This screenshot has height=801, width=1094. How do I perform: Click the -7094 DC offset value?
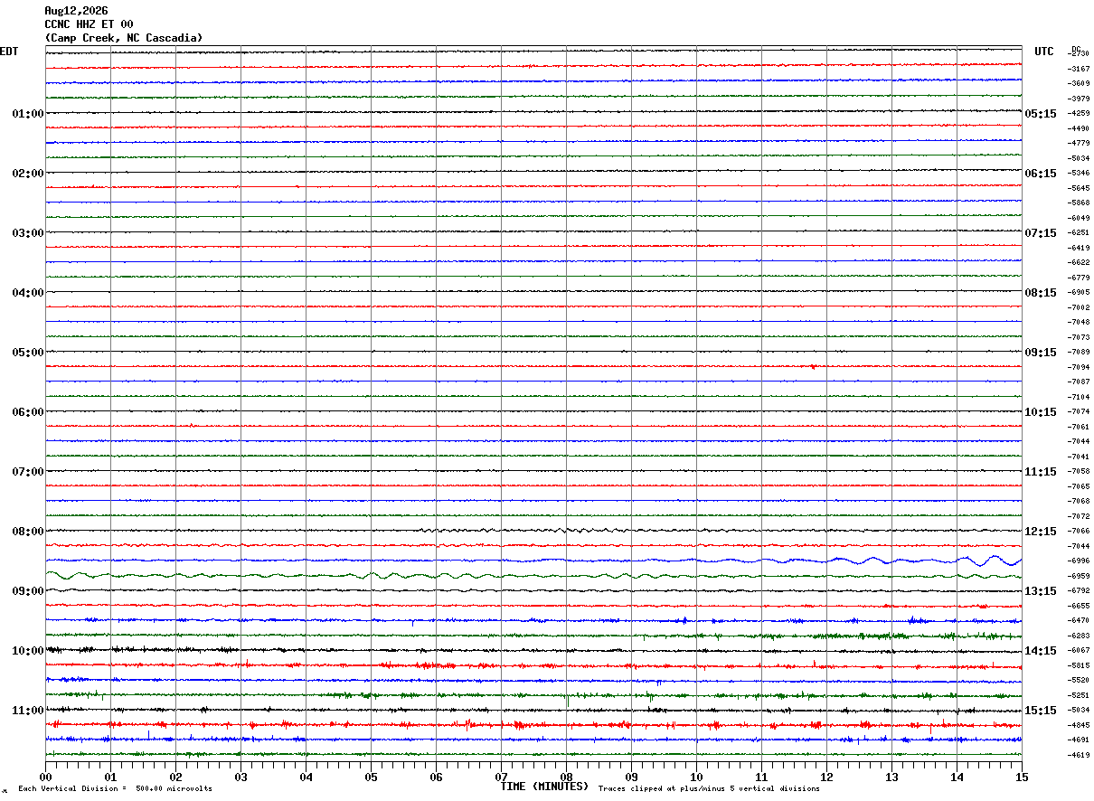(1079, 367)
